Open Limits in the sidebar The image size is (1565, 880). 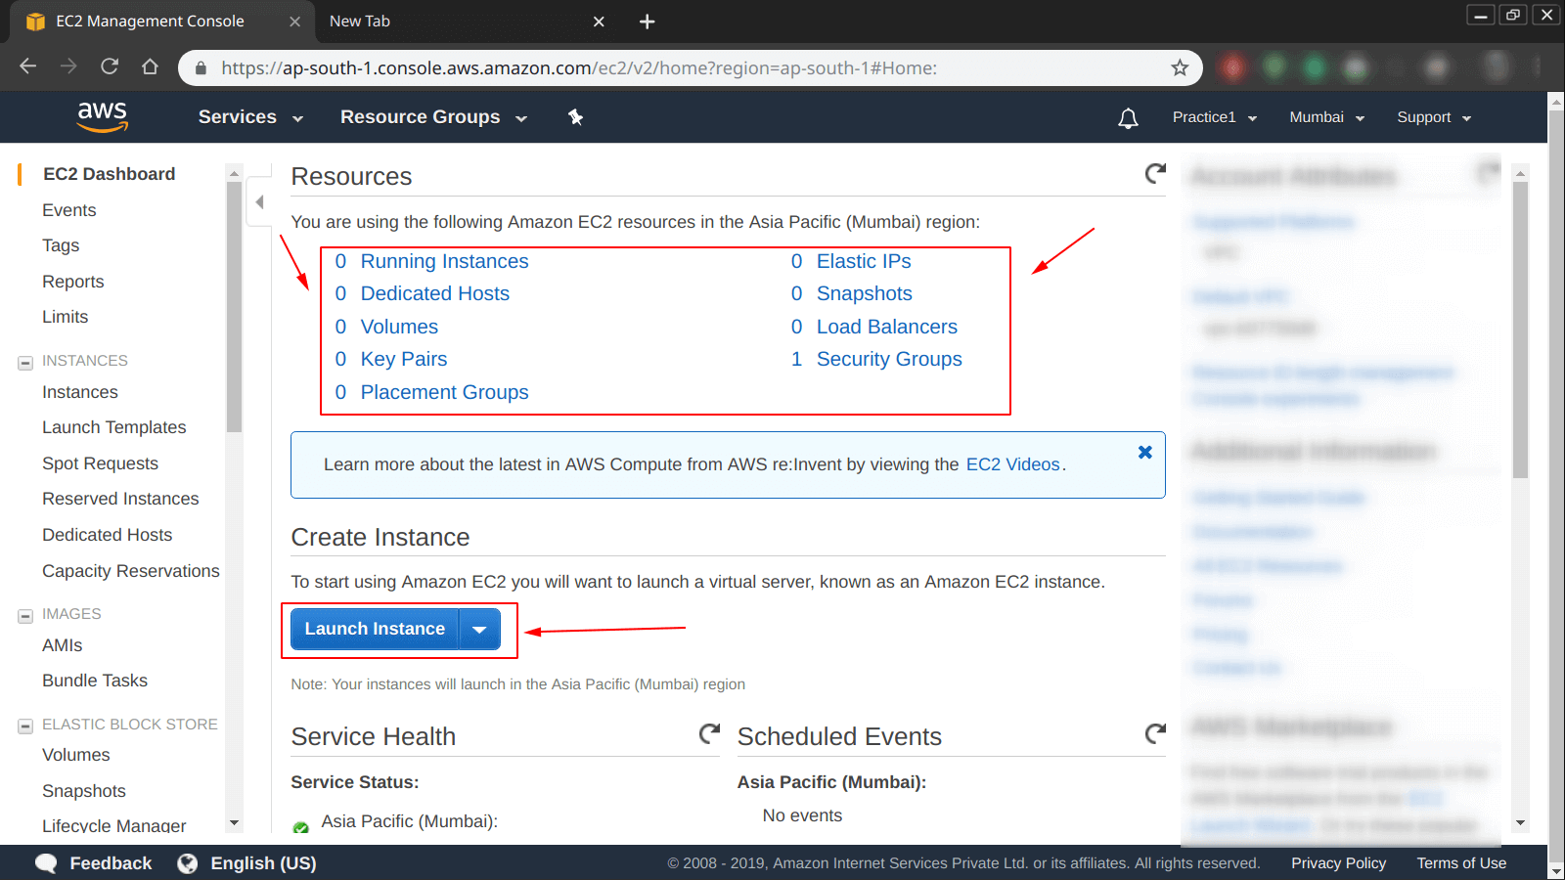point(66,317)
